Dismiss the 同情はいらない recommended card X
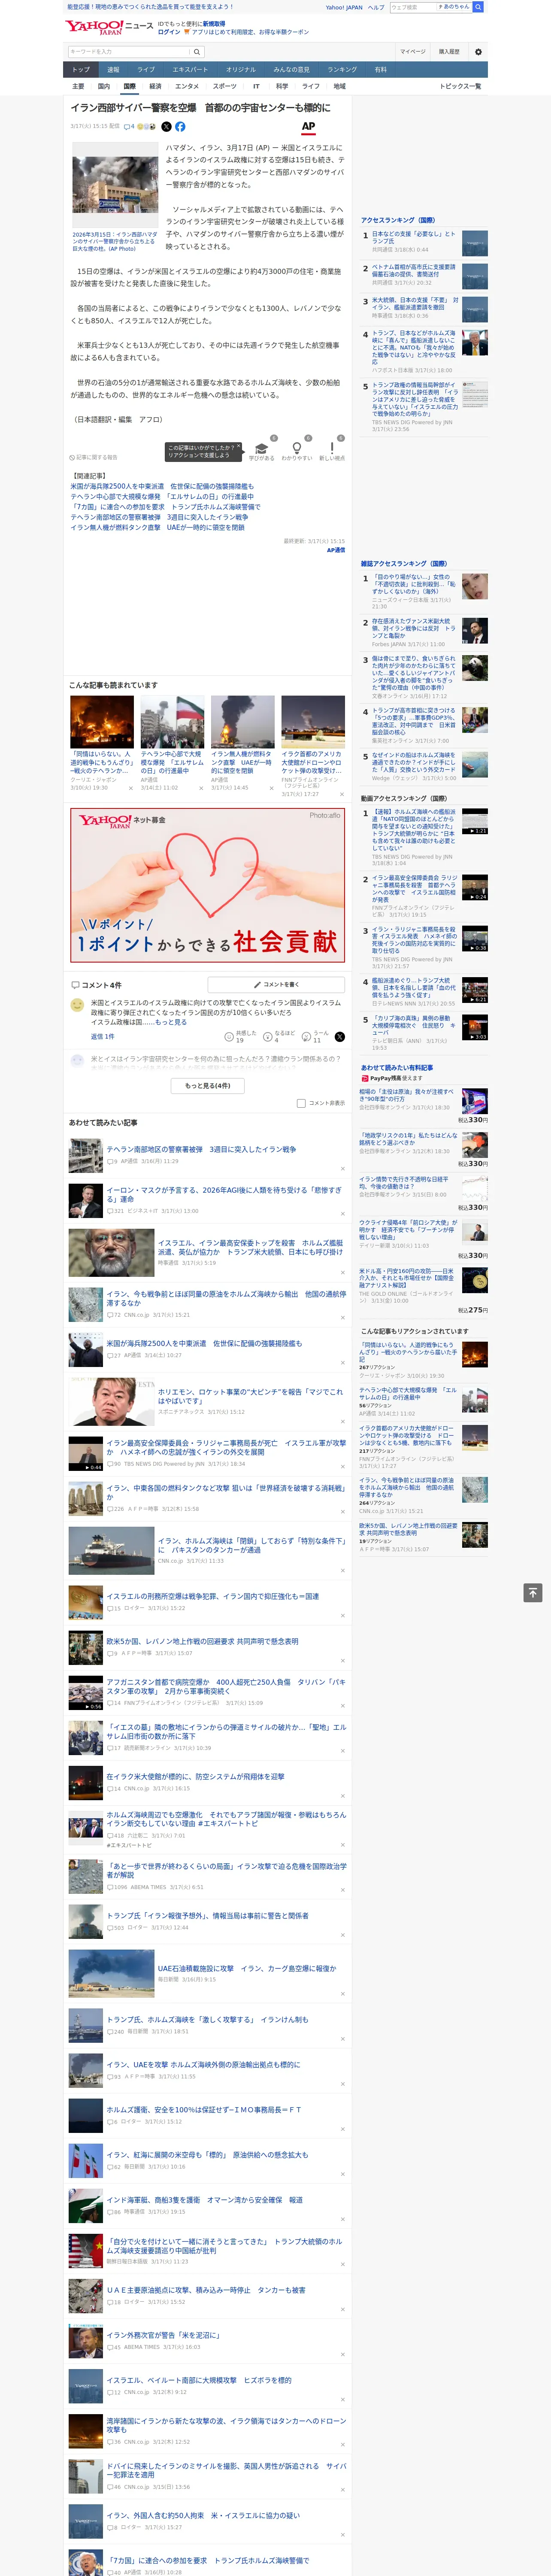551x2576 pixels. pyautogui.click(x=131, y=788)
